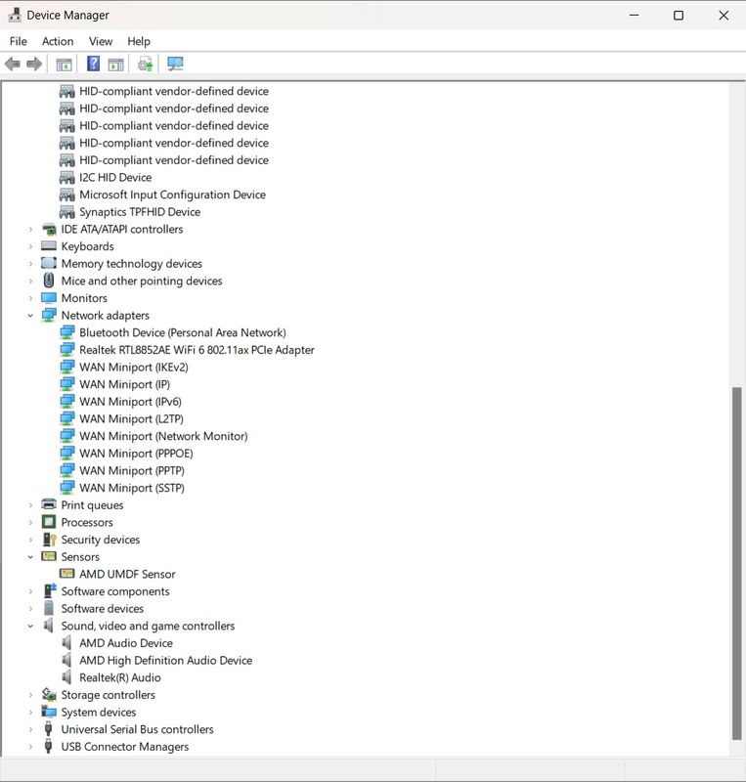Maximize the Device Manager window

[x=679, y=16]
